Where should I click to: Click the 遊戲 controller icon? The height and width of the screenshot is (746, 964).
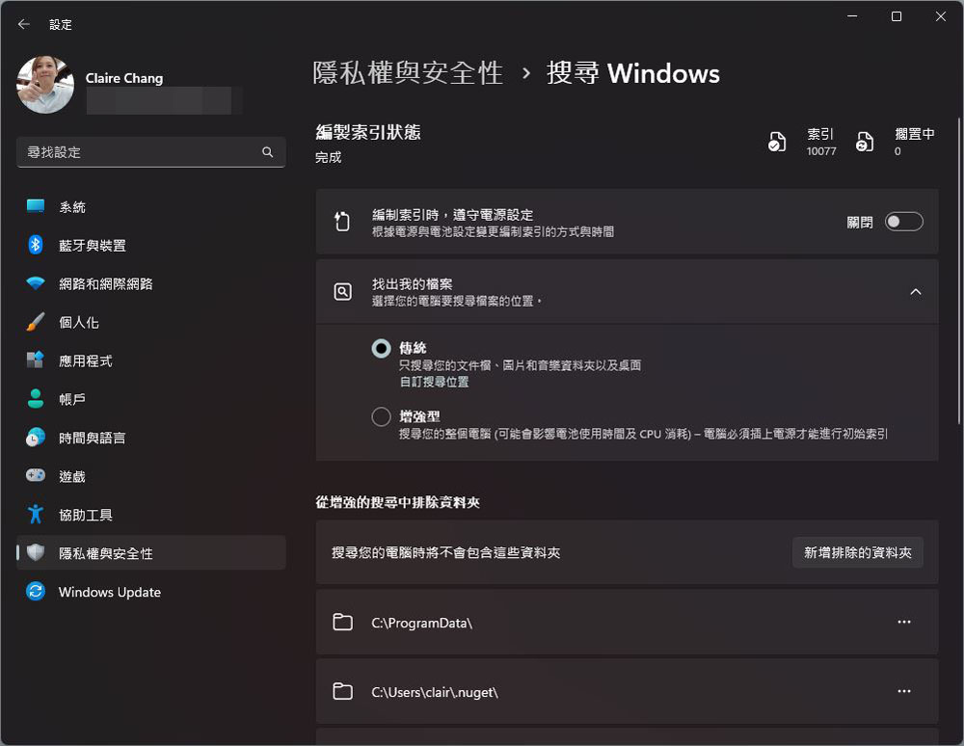point(36,475)
